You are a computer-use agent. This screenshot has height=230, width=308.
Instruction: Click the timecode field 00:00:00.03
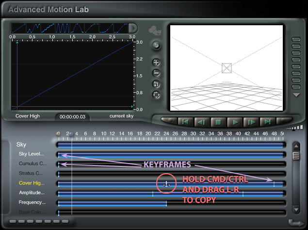(72, 117)
